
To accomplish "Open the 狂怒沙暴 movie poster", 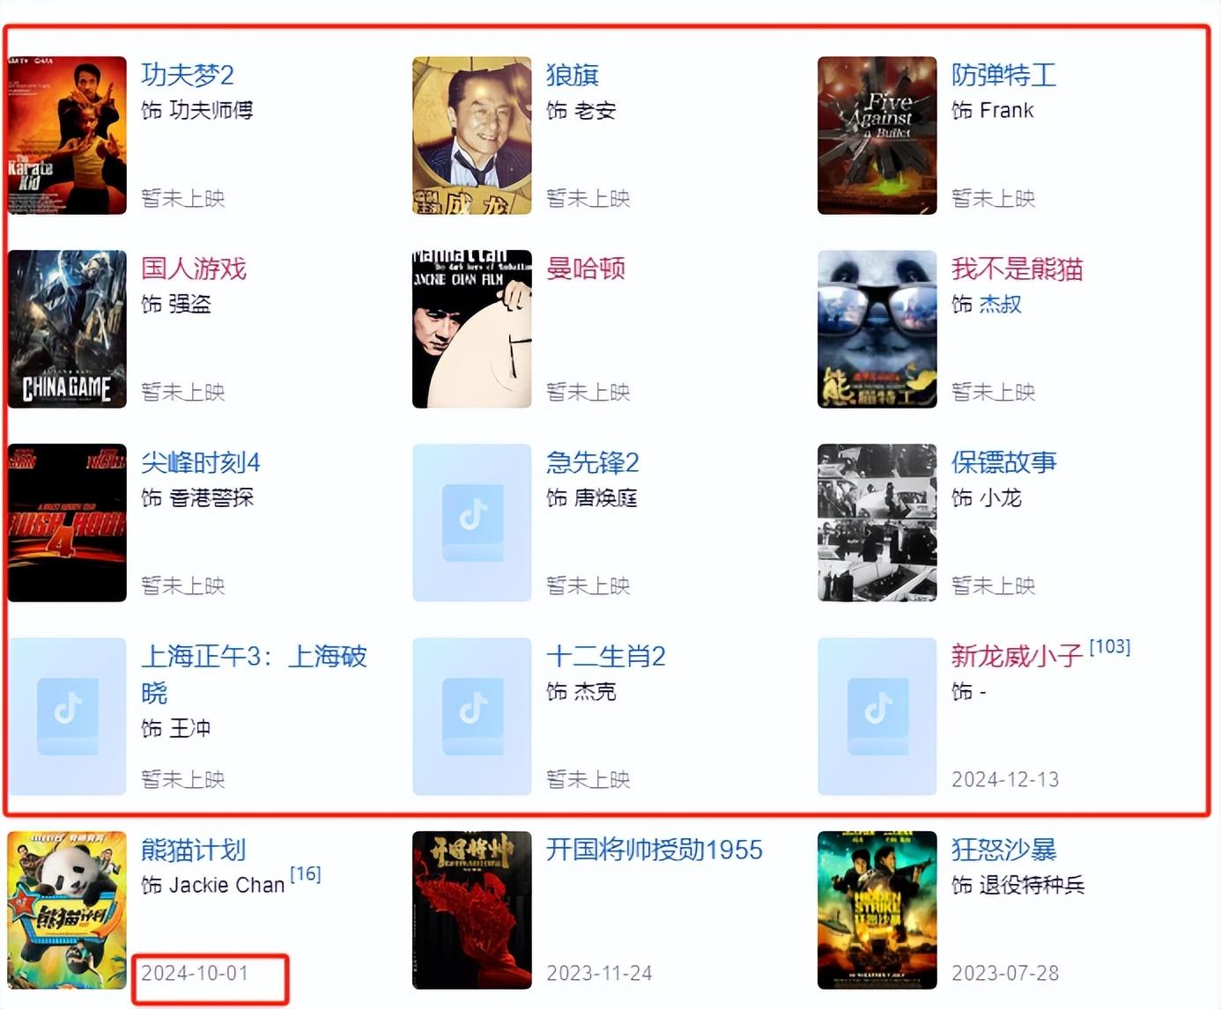I will click(x=877, y=910).
